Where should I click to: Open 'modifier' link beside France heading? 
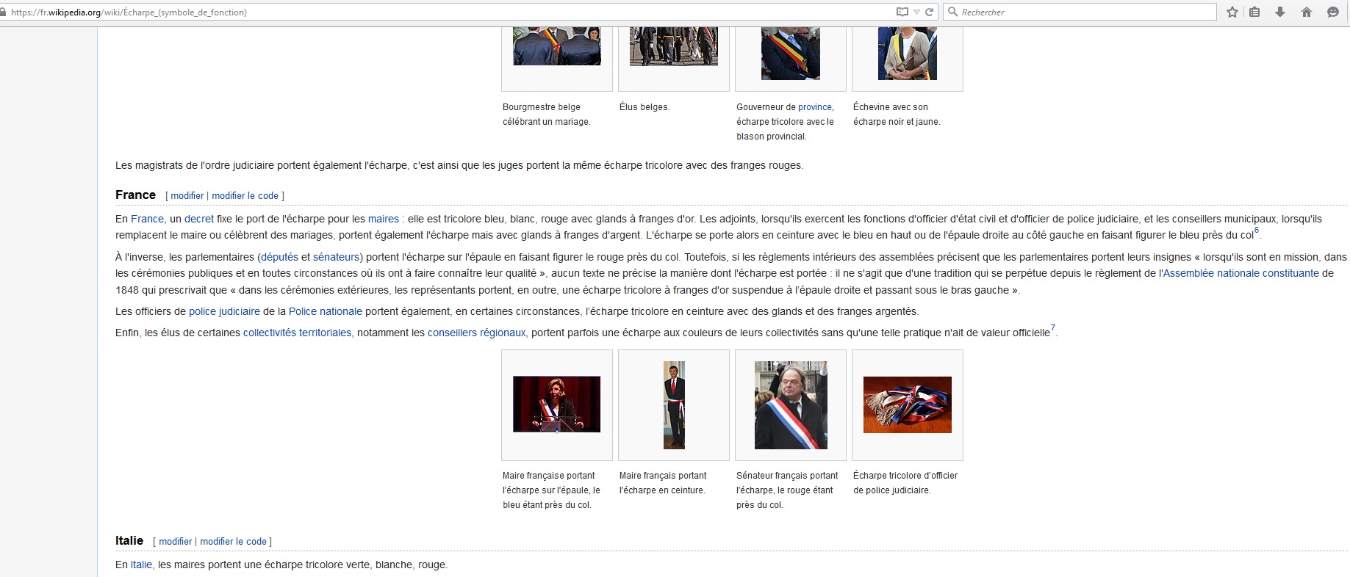pos(187,196)
